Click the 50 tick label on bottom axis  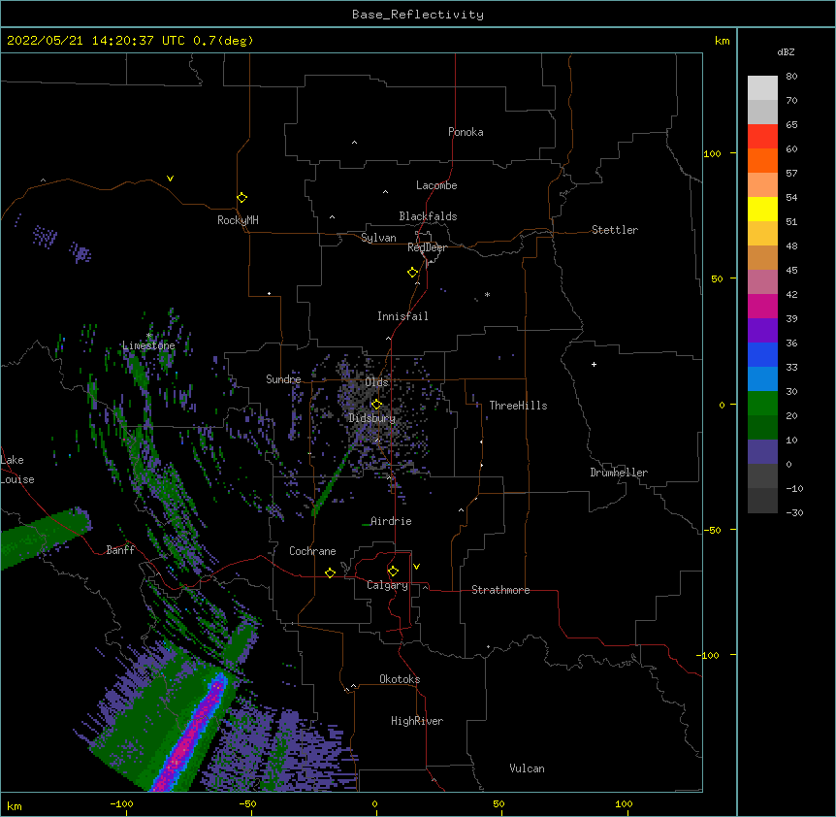coord(498,803)
